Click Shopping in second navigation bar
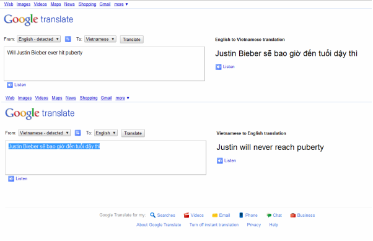 (89, 98)
